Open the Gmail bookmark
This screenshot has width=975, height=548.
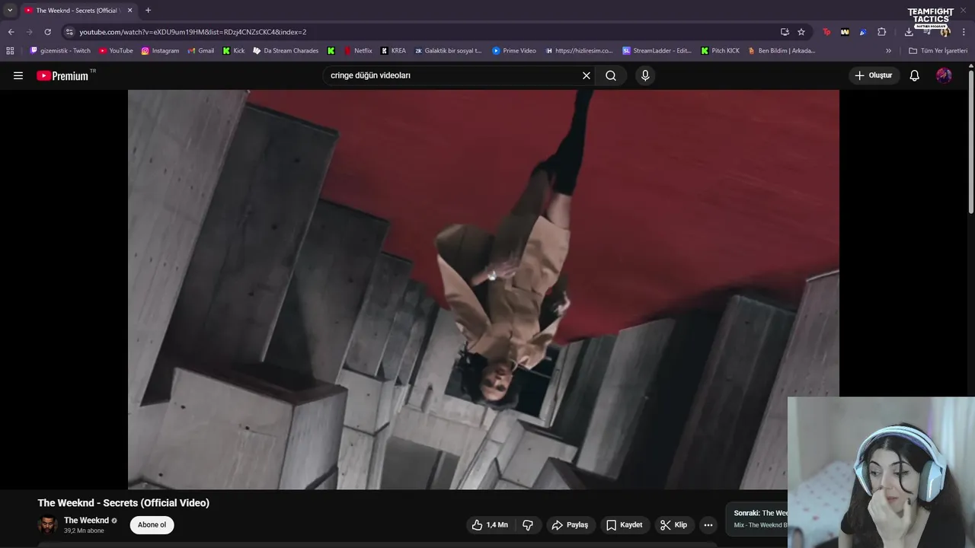[x=200, y=51]
